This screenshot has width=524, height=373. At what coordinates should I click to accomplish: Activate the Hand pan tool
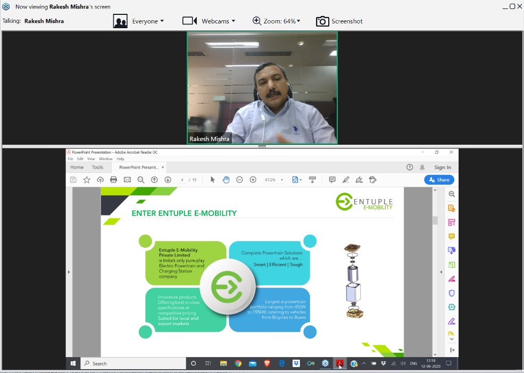coord(226,180)
